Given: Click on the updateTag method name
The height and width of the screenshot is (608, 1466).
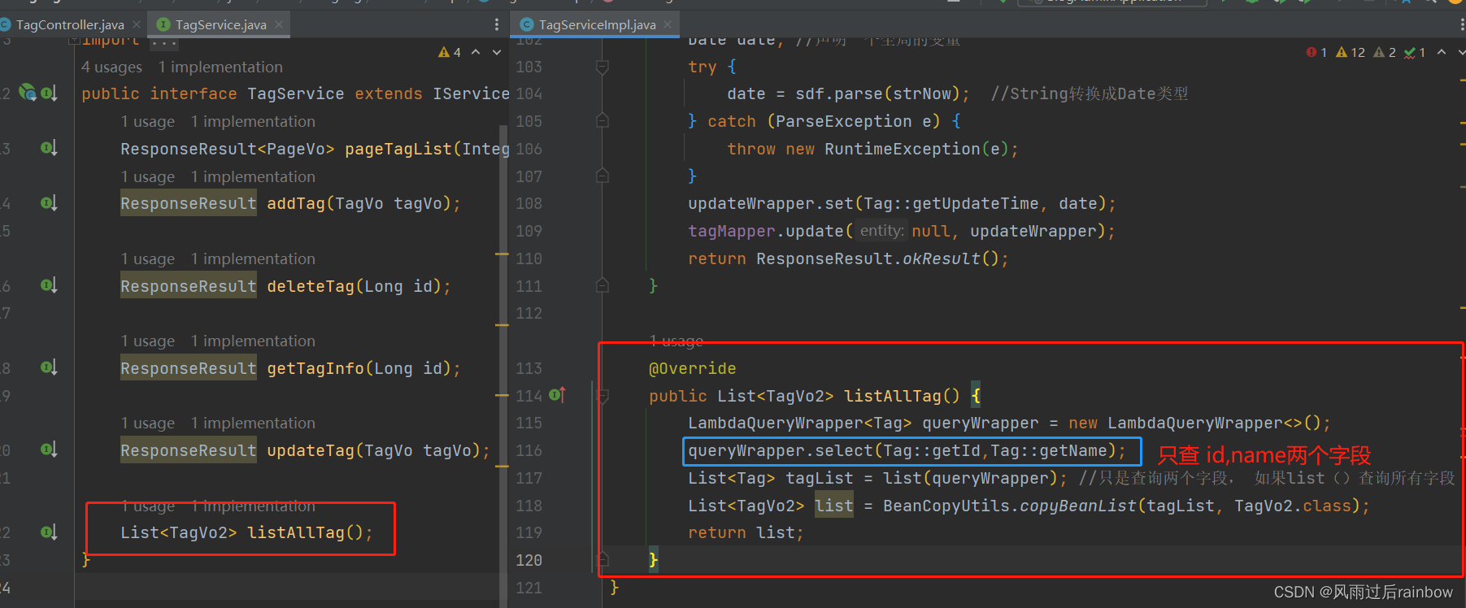Looking at the screenshot, I should [311, 450].
